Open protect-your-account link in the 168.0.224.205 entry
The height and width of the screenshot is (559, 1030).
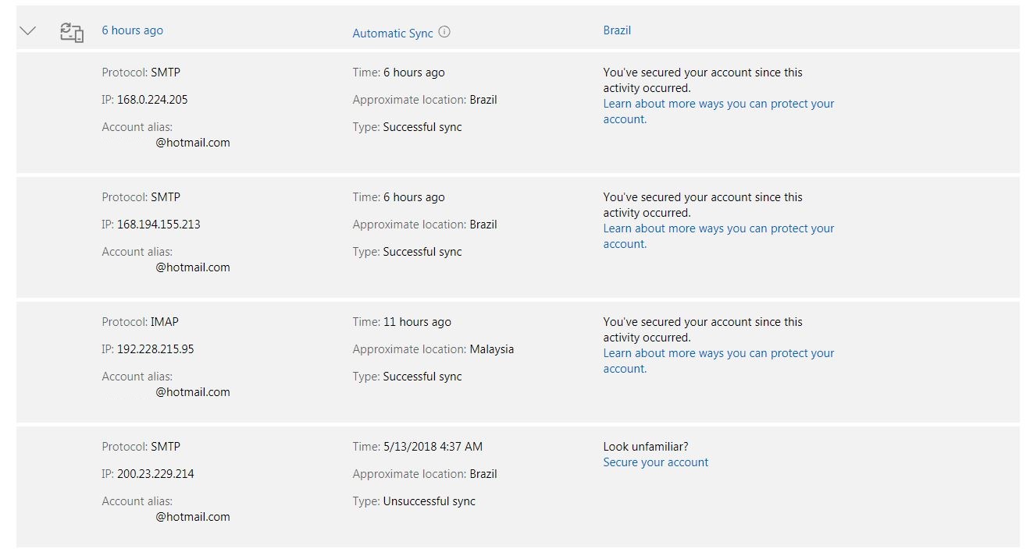tap(718, 111)
